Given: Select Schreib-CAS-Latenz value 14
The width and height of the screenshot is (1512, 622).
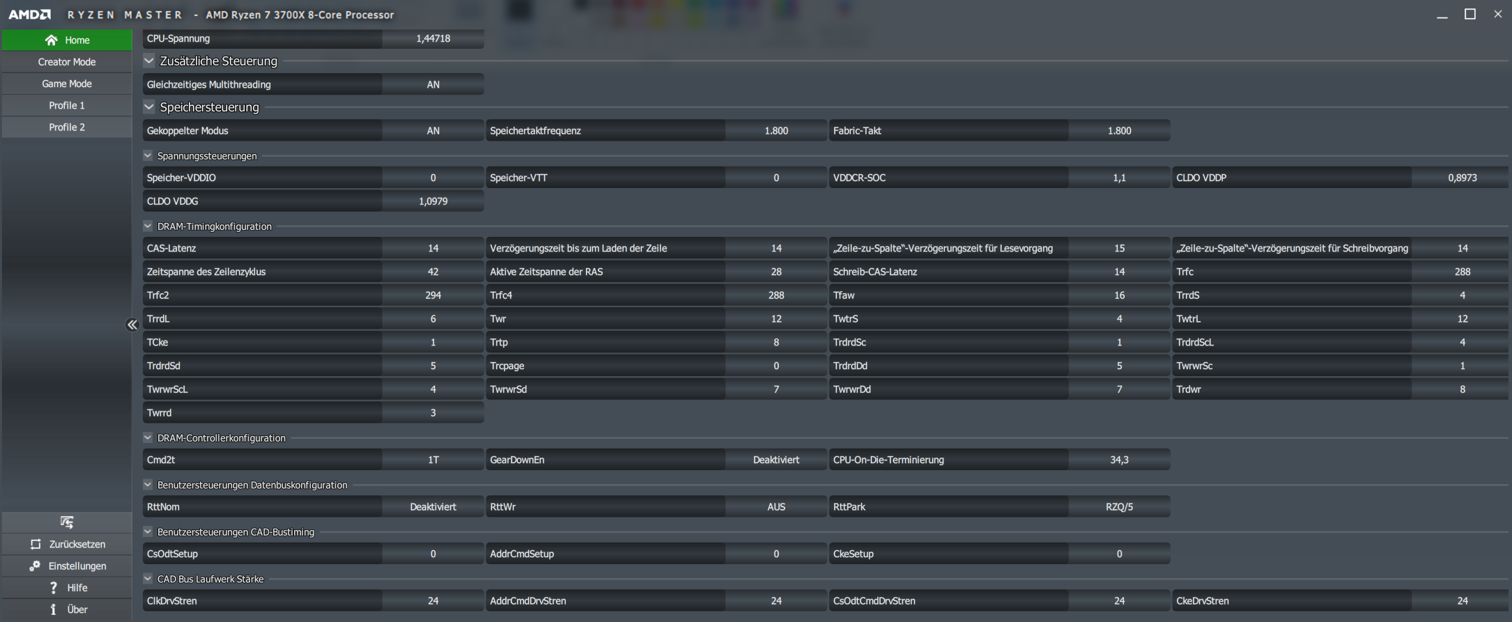Looking at the screenshot, I should point(1119,272).
